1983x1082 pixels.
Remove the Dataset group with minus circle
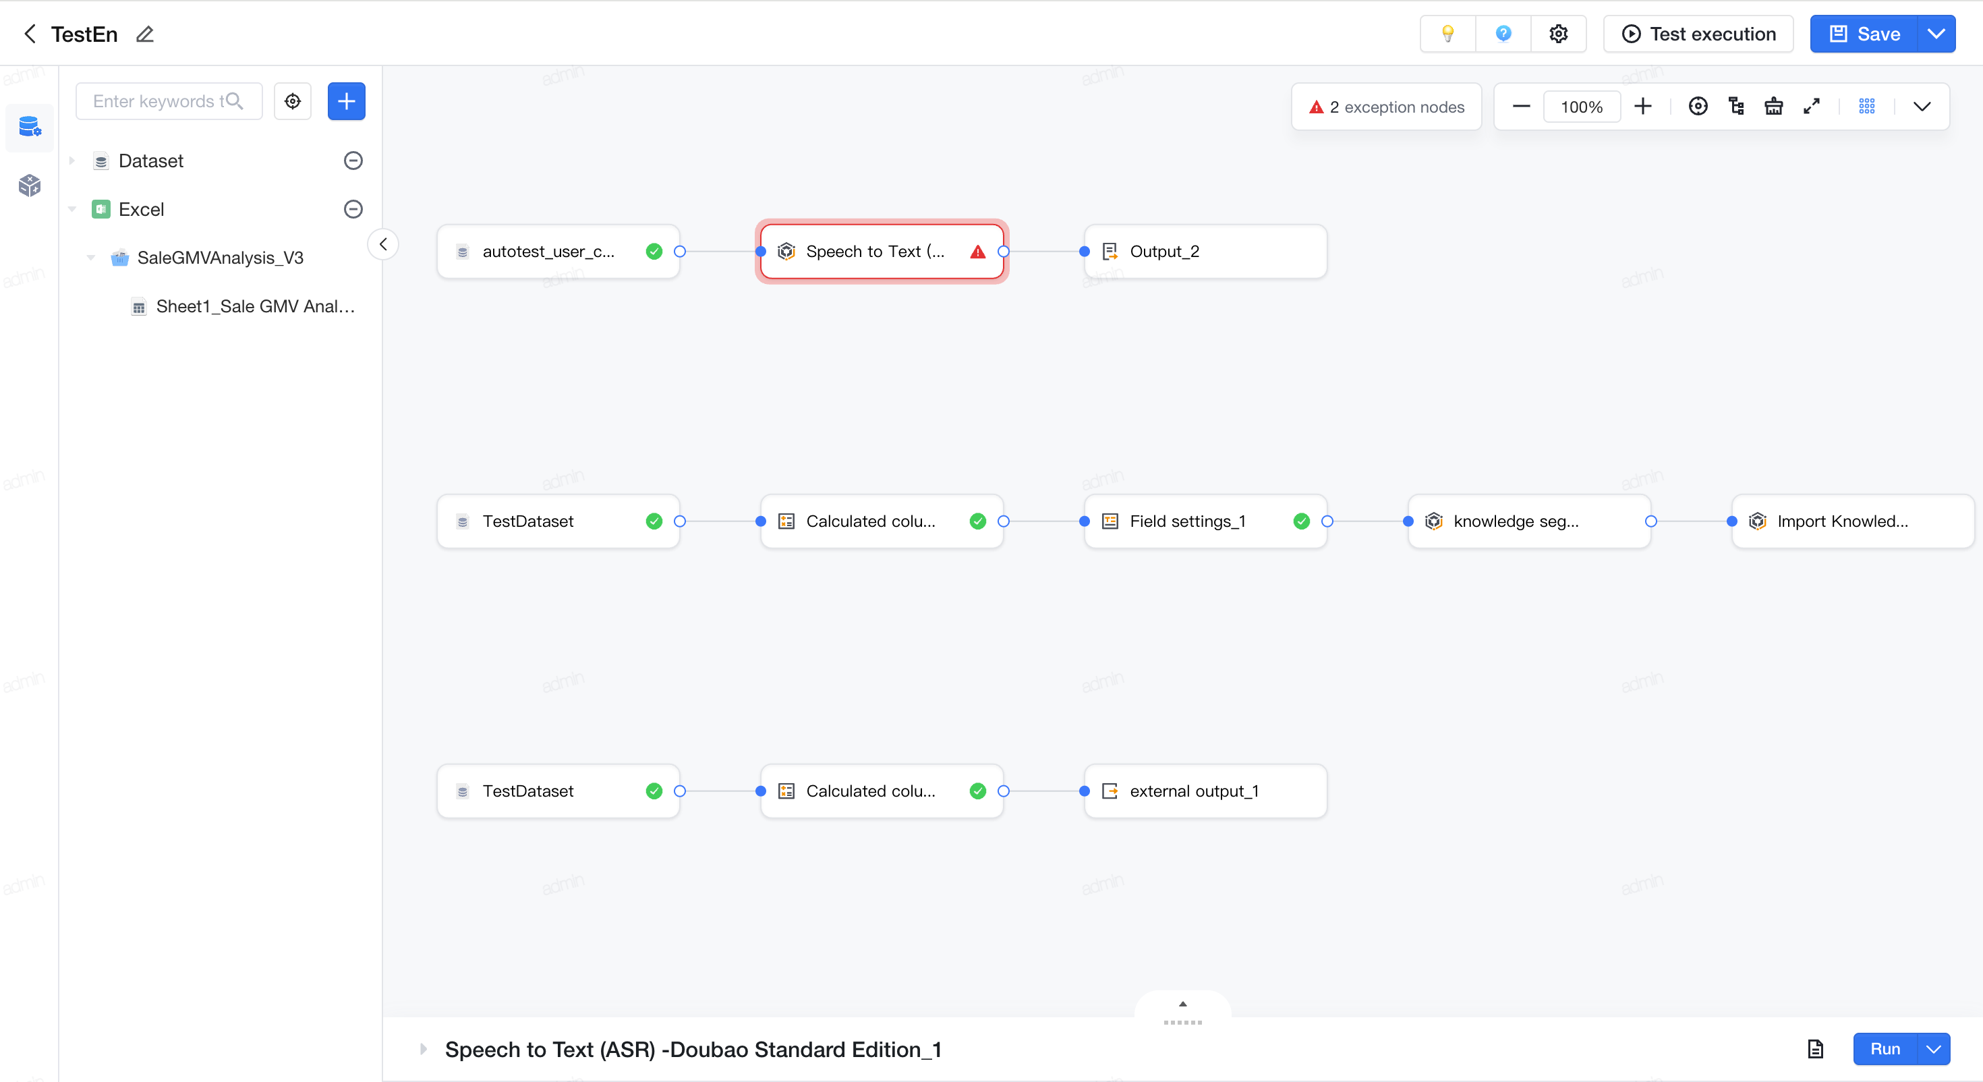point(353,160)
